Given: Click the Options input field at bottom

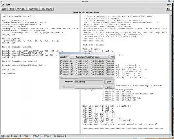Looking at the screenshot, I should click(91, 136).
